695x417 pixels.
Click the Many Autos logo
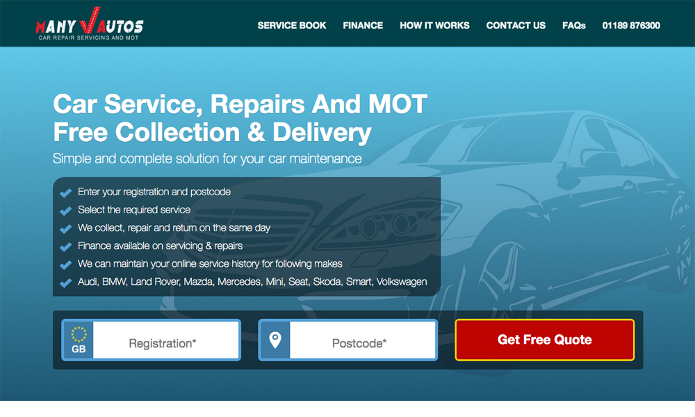90,24
